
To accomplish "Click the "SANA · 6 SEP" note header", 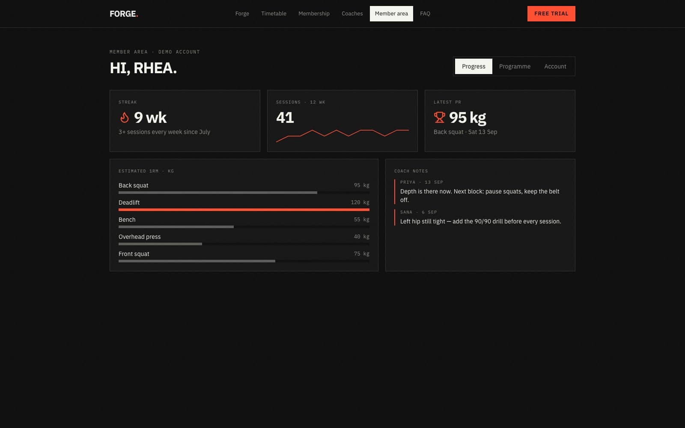I will pos(419,212).
